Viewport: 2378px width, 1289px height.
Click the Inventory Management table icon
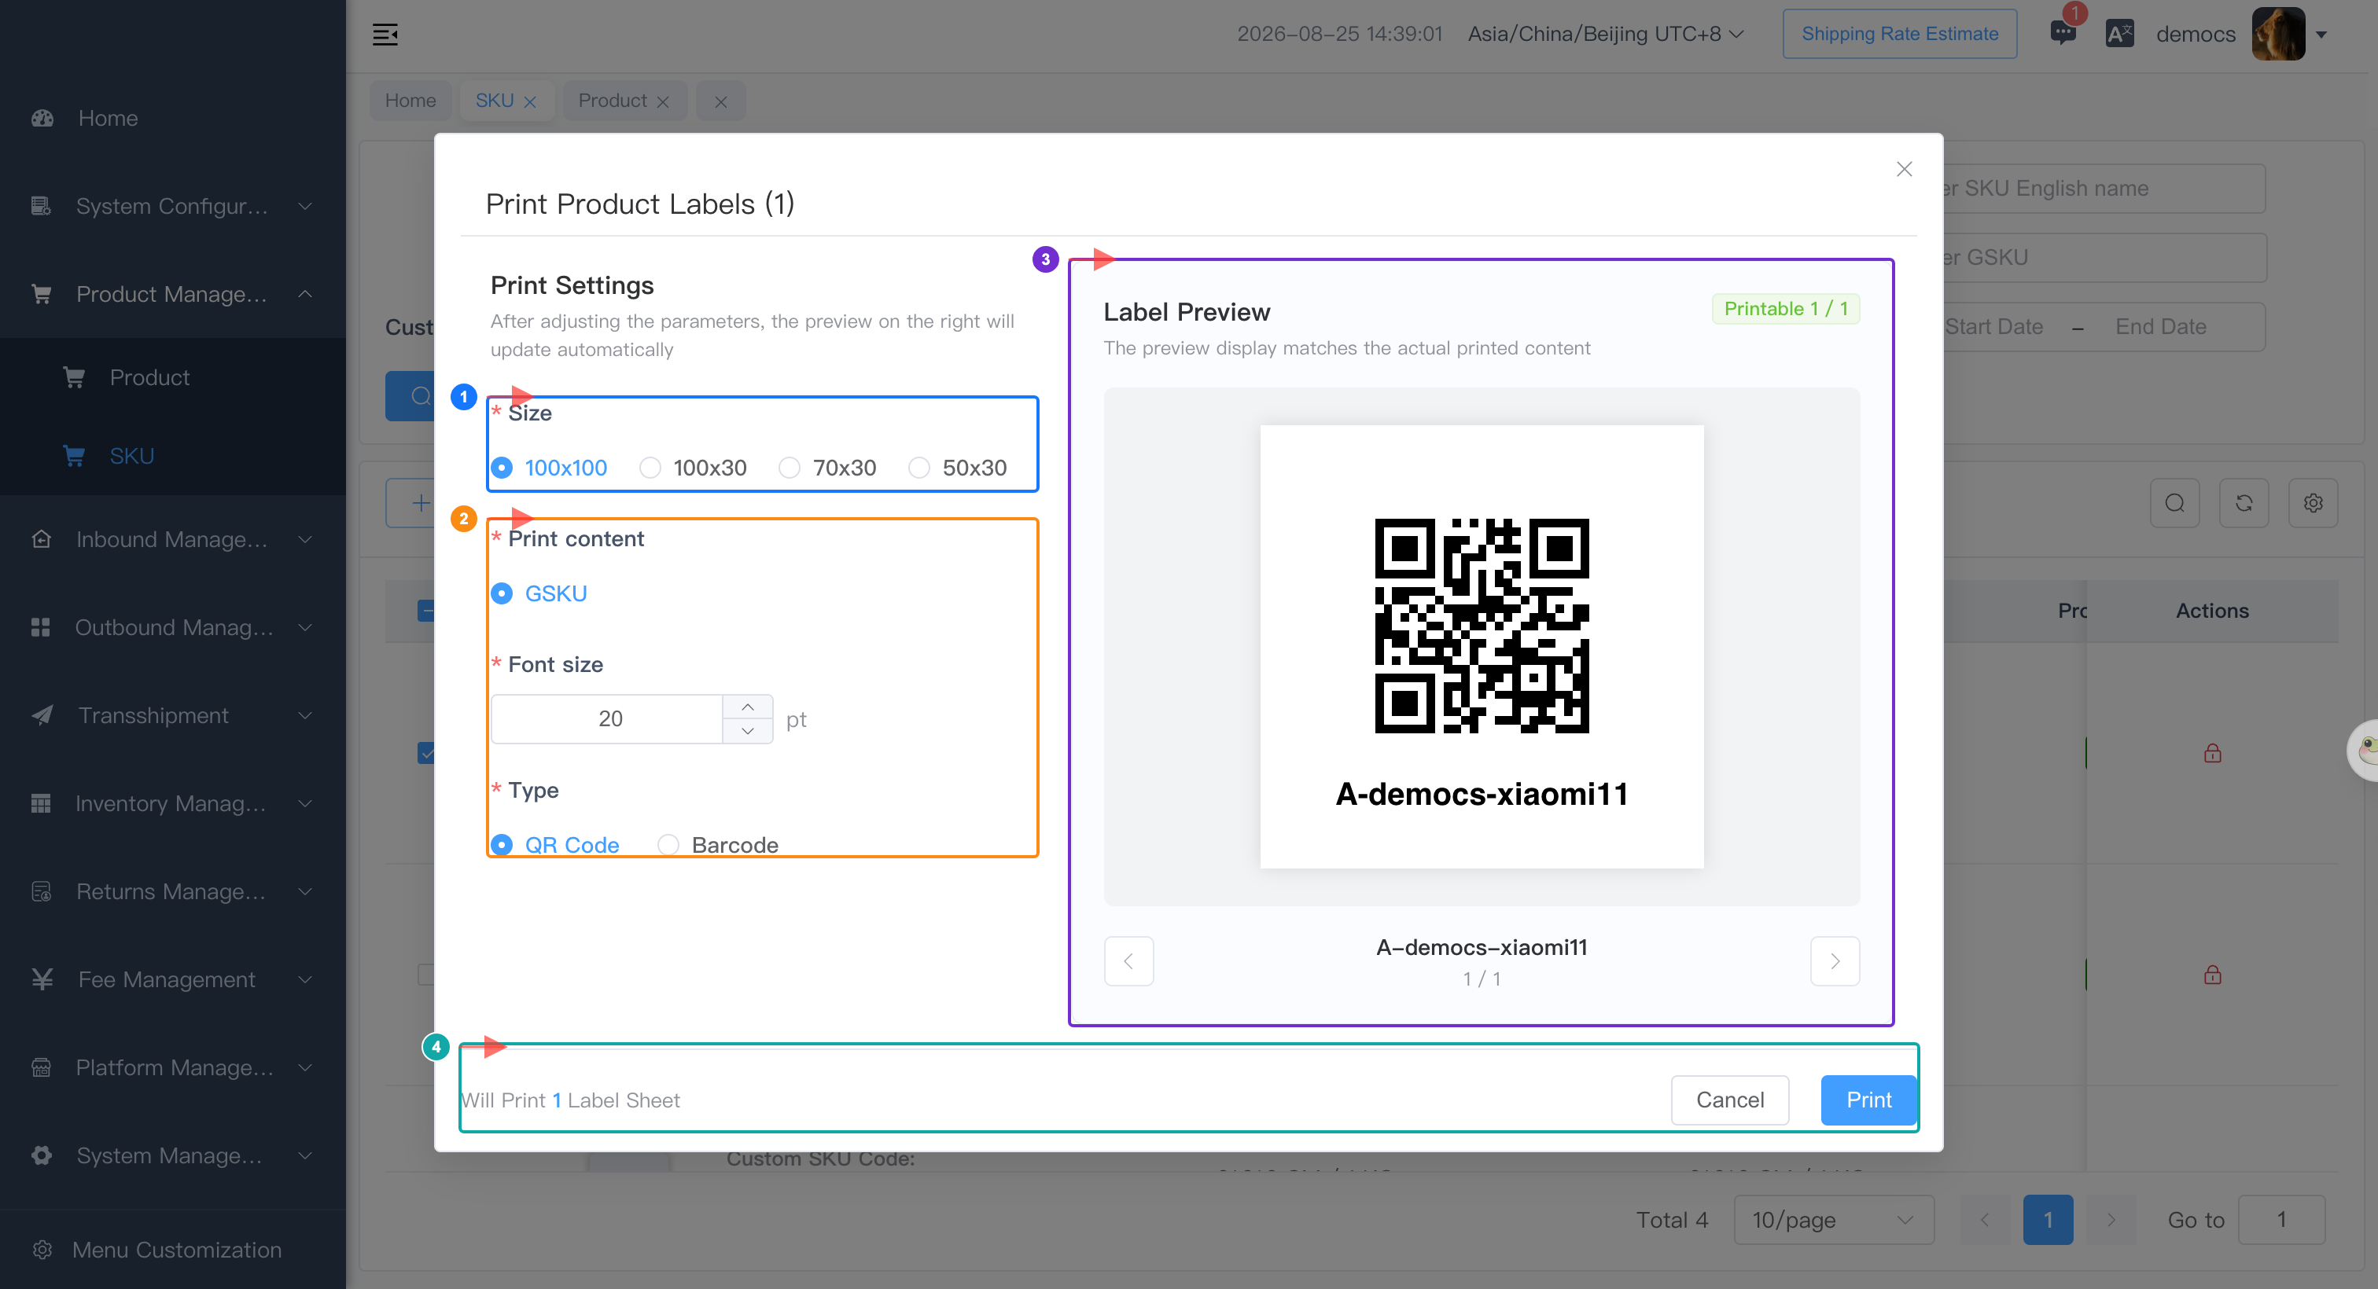(x=41, y=804)
